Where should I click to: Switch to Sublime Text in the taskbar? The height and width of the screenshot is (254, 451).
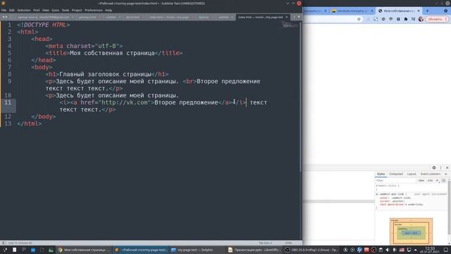(141, 250)
